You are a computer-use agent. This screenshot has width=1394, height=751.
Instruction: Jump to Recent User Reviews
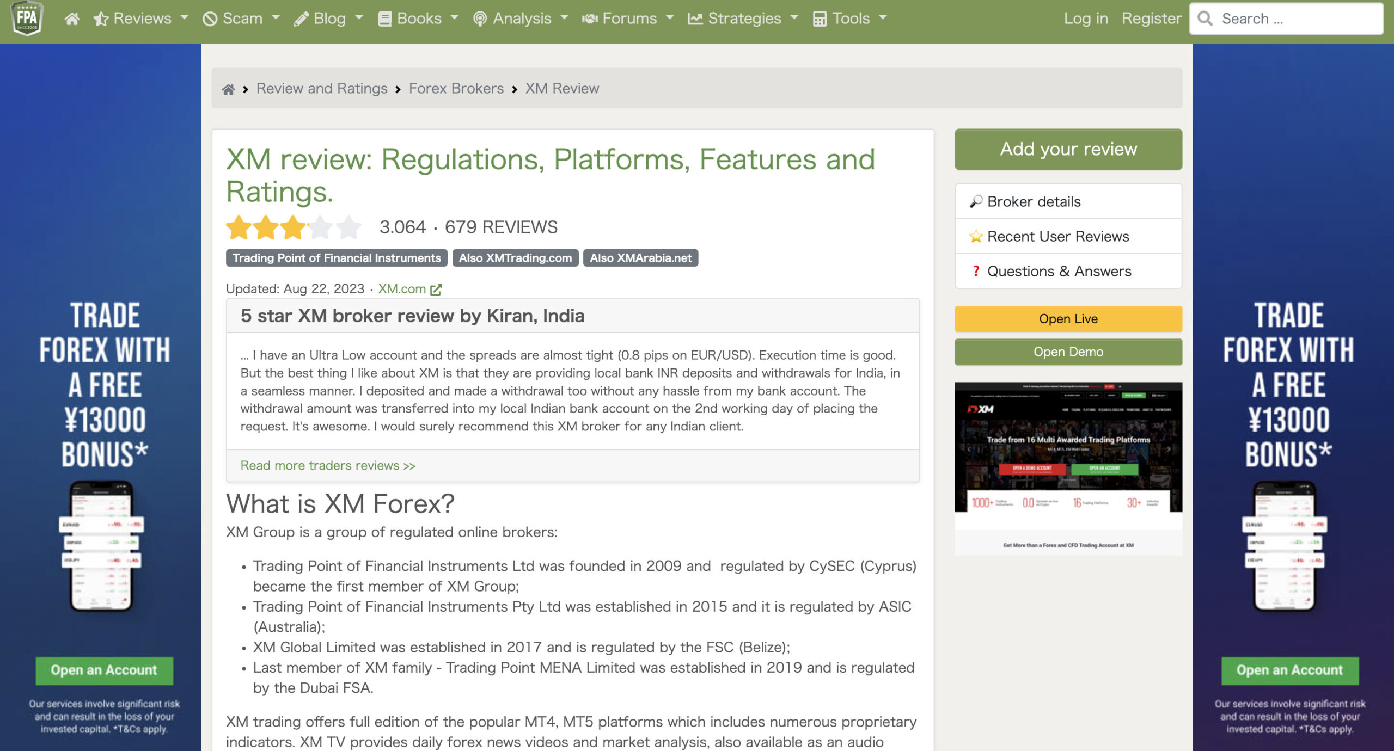[x=1068, y=237]
